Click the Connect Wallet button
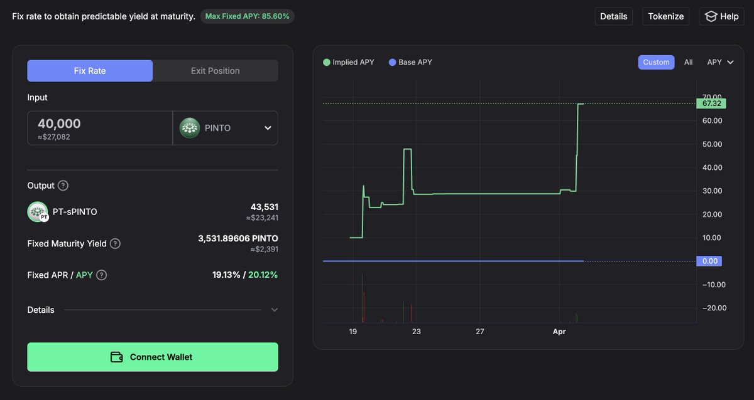Screen dimensions: 754x400 pyautogui.click(x=153, y=357)
